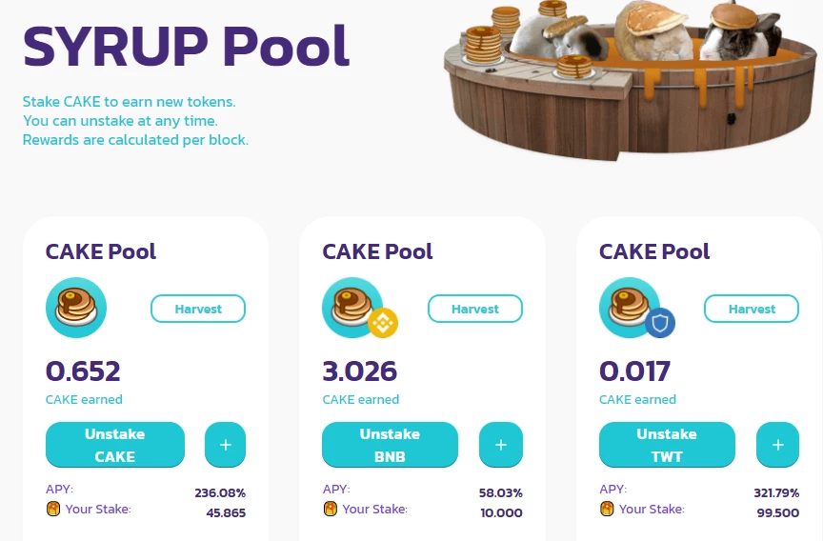Image resolution: width=823 pixels, height=541 pixels.
Task: Click the pancake icon in first CAKE Pool
Action: pyautogui.click(x=76, y=308)
